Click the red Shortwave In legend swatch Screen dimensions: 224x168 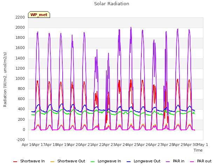coord(15,162)
